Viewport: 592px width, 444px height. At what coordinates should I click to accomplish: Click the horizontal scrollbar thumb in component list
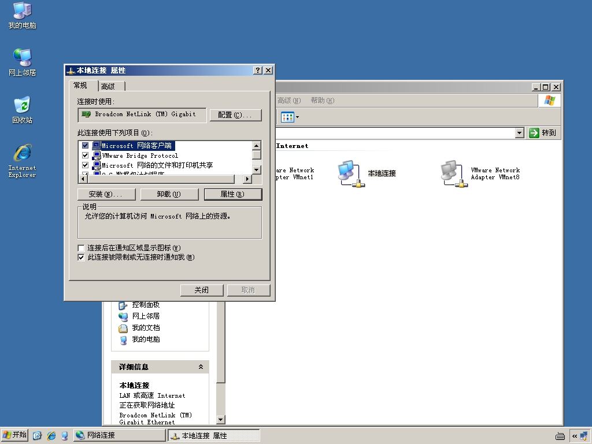pyautogui.click(x=161, y=179)
